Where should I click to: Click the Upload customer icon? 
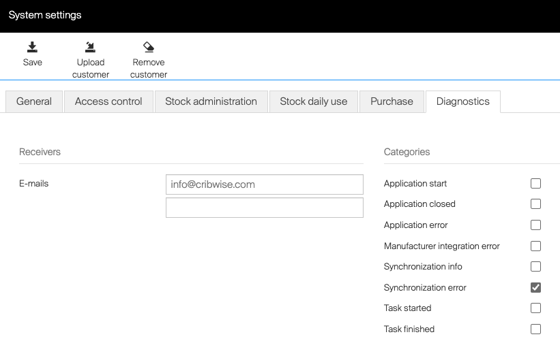[90, 47]
